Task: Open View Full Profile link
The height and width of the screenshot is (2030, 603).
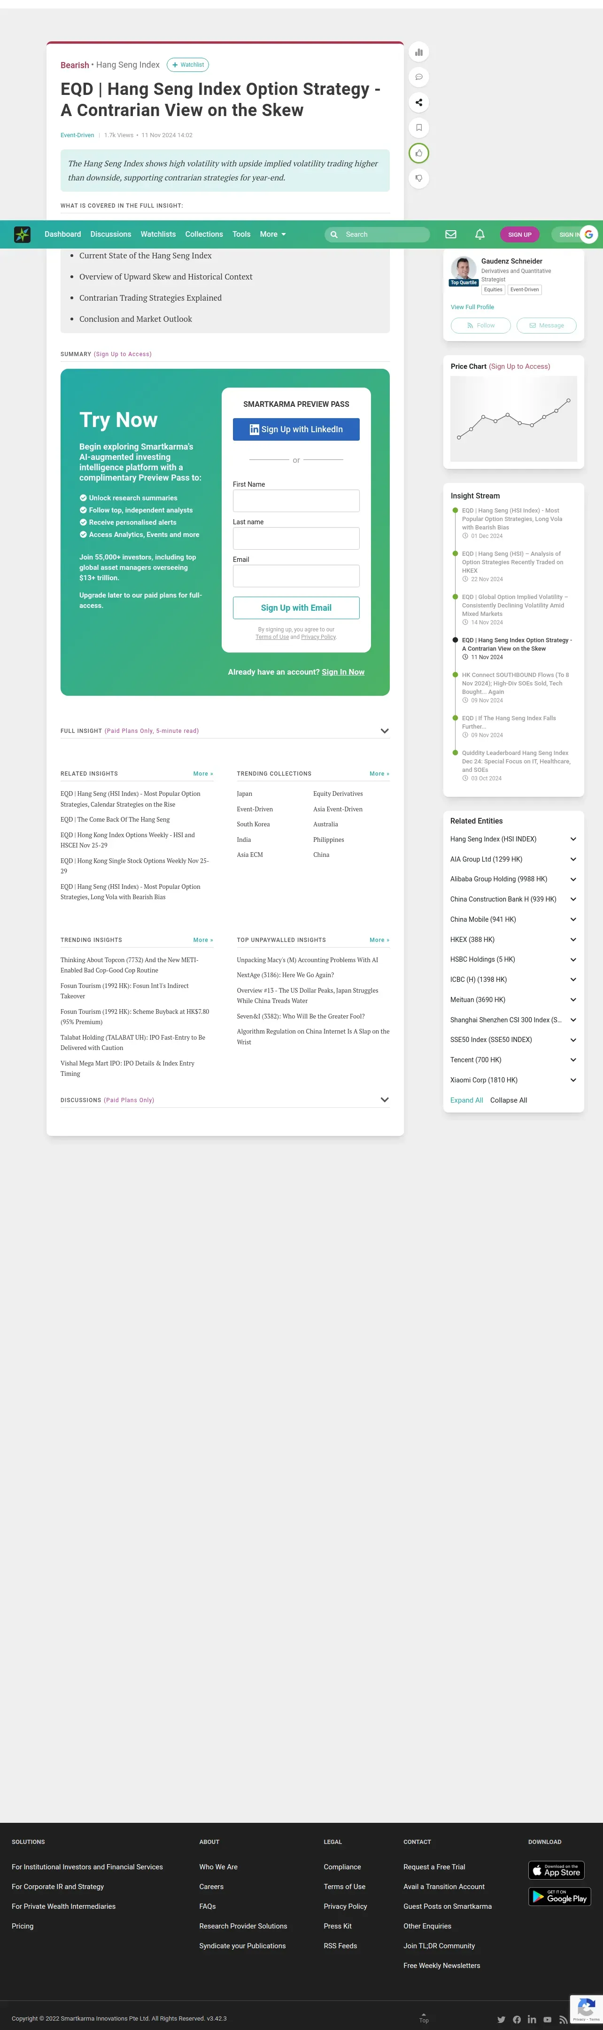Action: point(472,307)
